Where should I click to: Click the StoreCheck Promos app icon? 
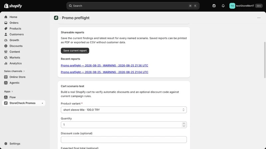(x=6, y=103)
